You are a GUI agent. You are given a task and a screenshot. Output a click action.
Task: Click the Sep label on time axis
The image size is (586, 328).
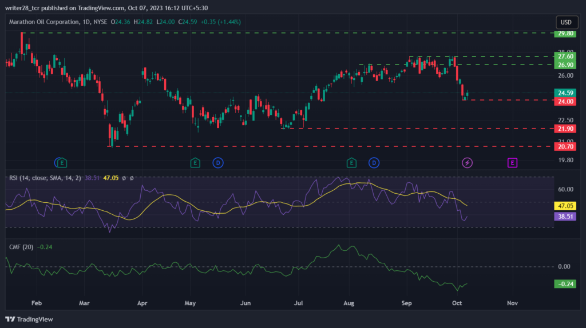click(407, 303)
